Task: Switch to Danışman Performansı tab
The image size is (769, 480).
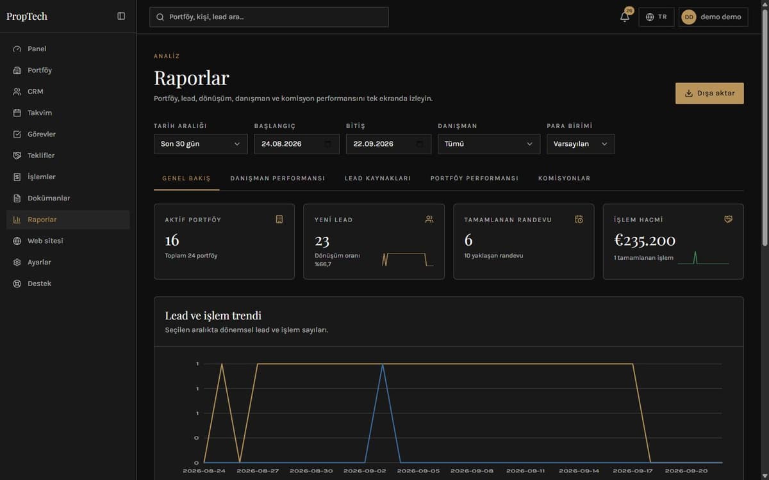Action: tap(277, 179)
